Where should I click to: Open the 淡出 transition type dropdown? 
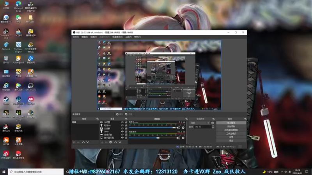click(x=200, y=123)
